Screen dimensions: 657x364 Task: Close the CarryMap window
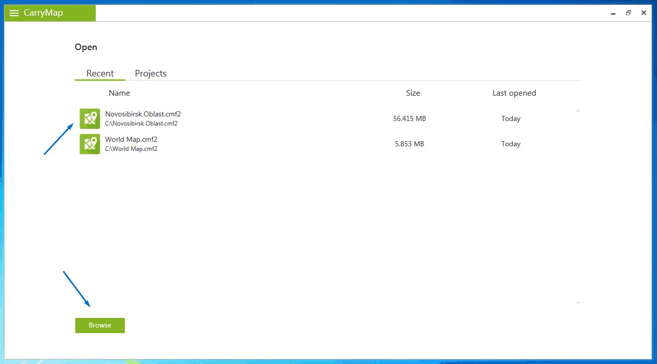pyautogui.click(x=644, y=13)
